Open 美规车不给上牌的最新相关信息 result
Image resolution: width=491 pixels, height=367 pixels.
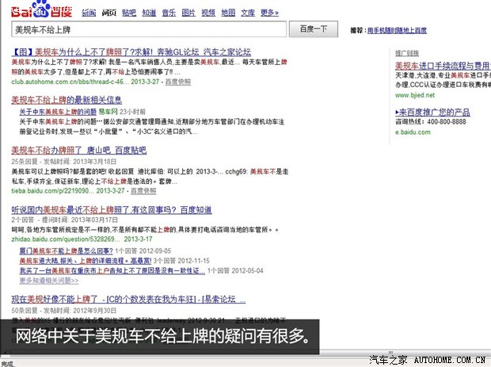(67, 100)
